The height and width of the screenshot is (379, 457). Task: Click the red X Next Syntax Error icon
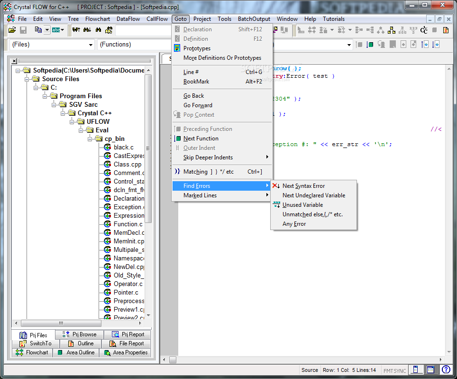coord(276,186)
